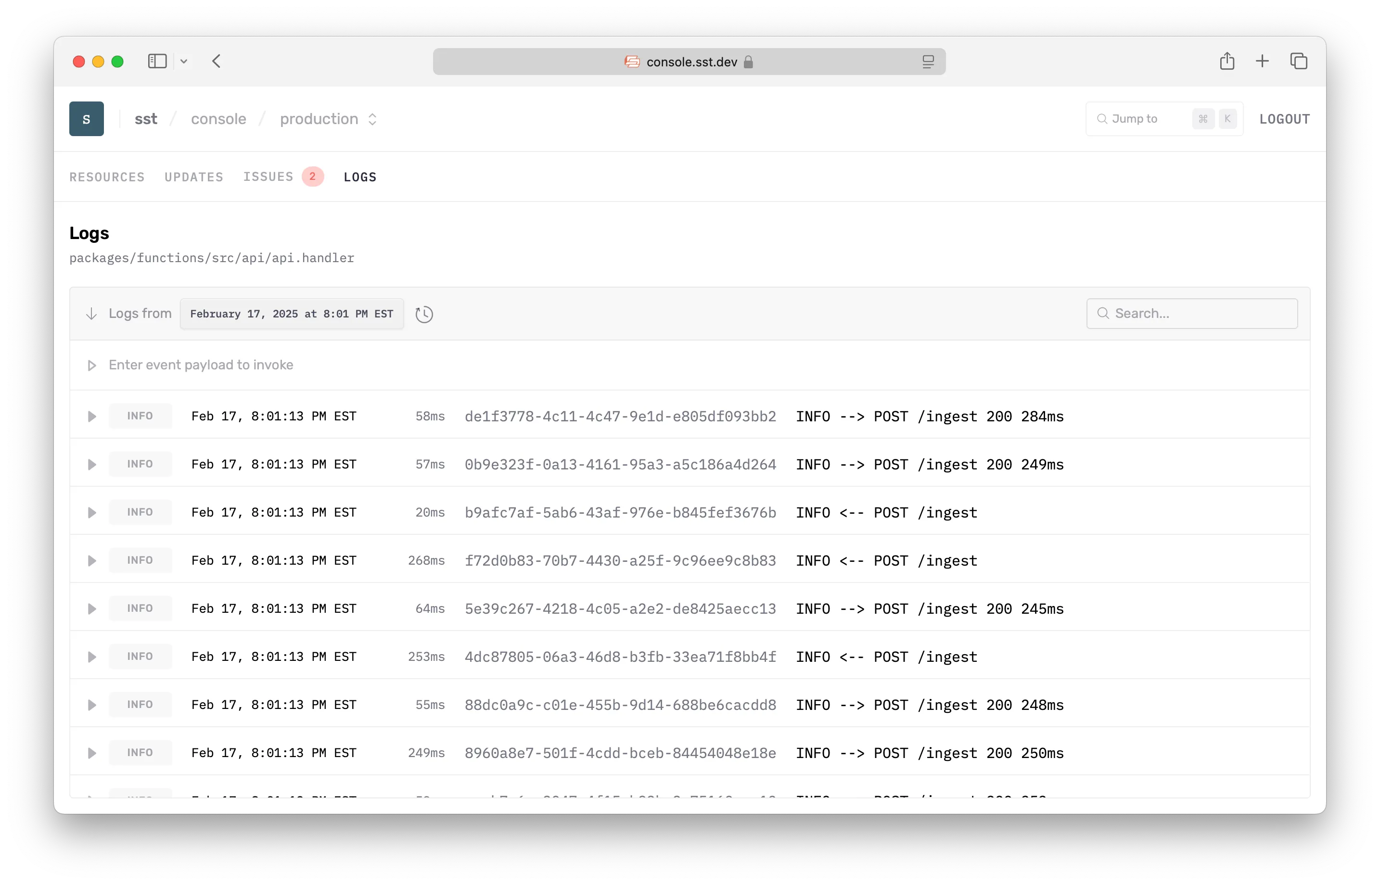This screenshot has height=885, width=1380.
Task: Click the sort direction arrow icon
Action: (91, 314)
